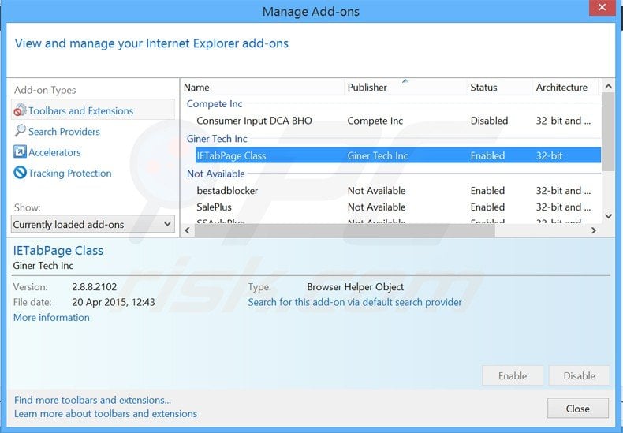Click the Tracking Protection icon
Image resolution: width=623 pixels, height=433 pixels.
[x=20, y=173]
